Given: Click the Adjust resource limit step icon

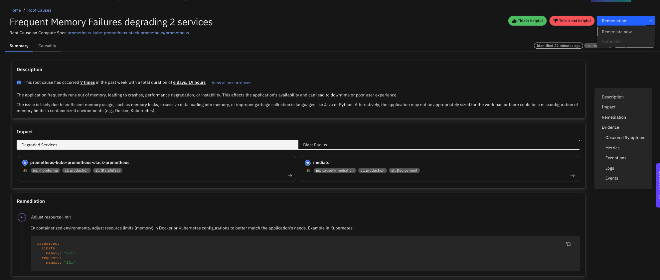Looking at the screenshot, I should (22, 217).
